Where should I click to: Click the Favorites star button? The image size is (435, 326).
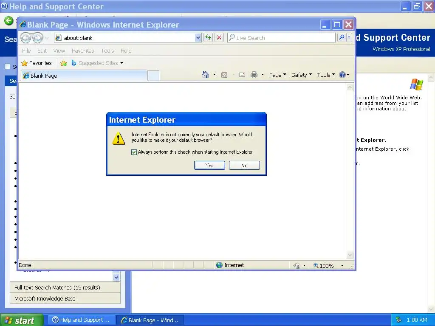(37, 63)
